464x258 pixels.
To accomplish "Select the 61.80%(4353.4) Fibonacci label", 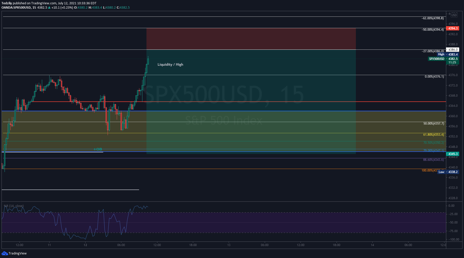I will (x=434, y=135).
